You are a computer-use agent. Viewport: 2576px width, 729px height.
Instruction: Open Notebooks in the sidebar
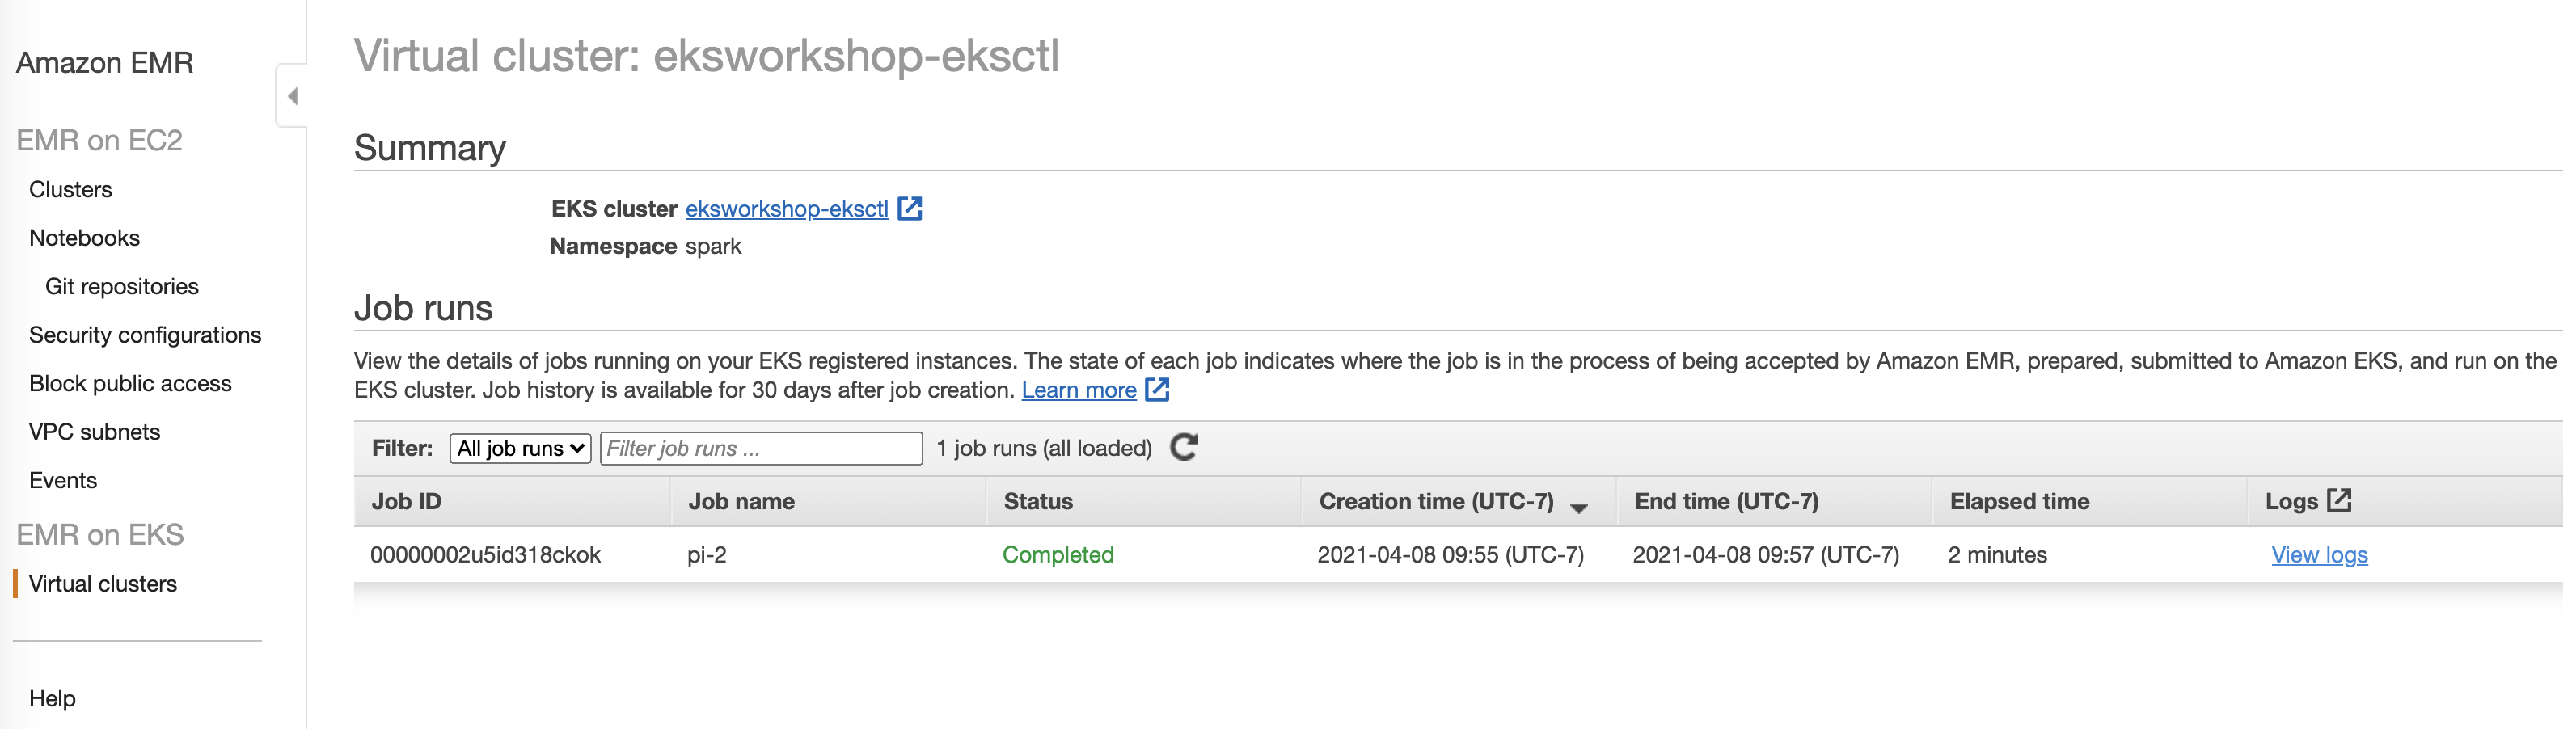click(x=84, y=238)
